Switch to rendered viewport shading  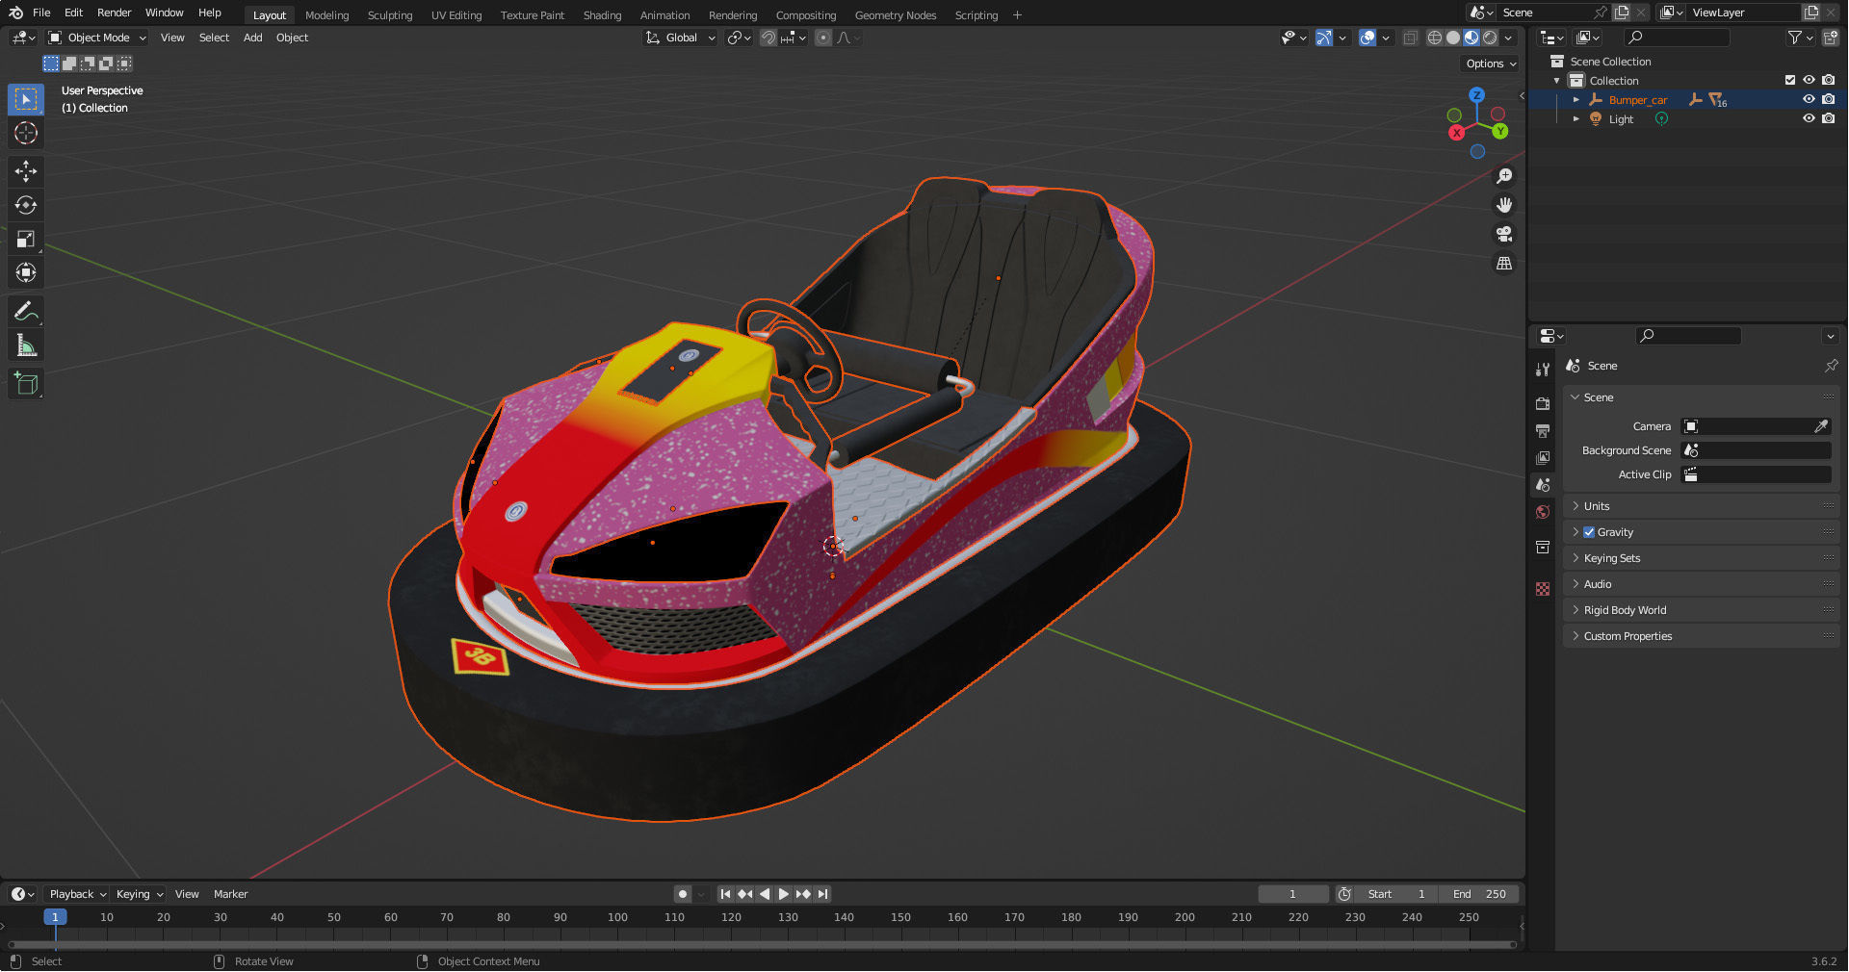coord(1490,38)
